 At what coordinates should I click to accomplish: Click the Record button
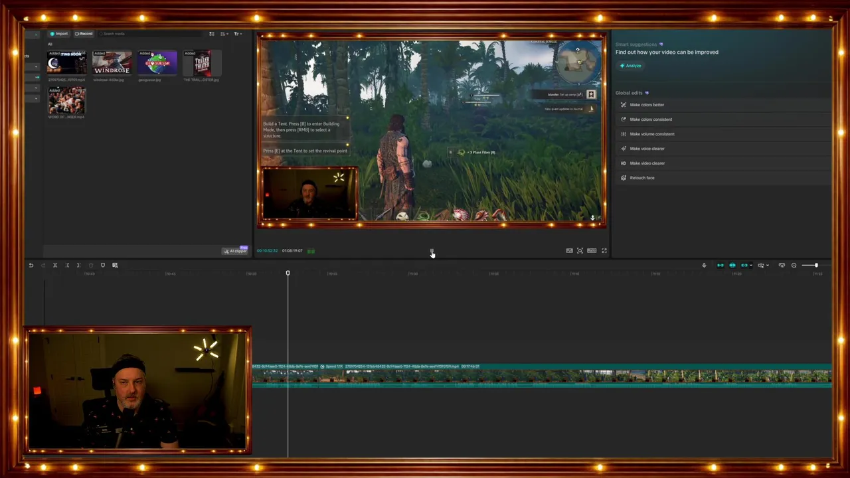[x=84, y=34]
